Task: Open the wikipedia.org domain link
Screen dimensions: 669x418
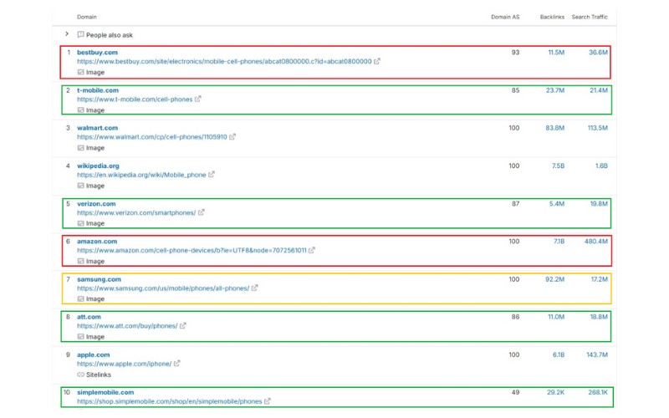Action: [x=98, y=166]
